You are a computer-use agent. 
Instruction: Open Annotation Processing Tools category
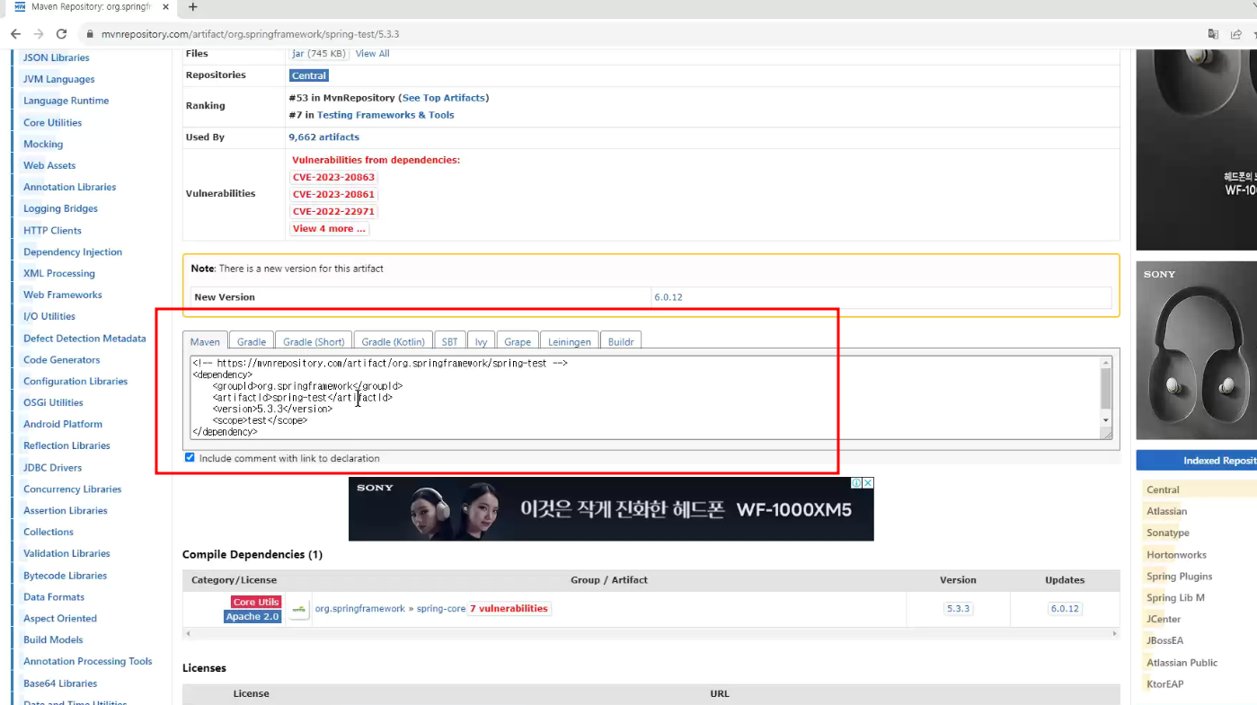coord(88,662)
